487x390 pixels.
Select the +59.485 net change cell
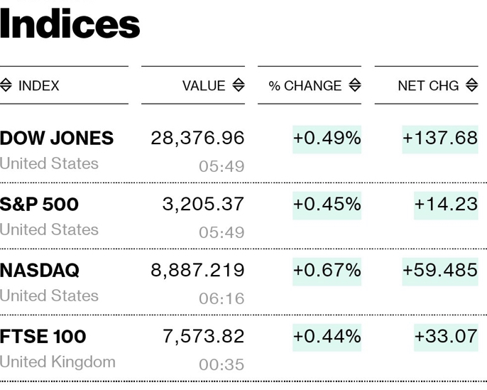(x=440, y=271)
